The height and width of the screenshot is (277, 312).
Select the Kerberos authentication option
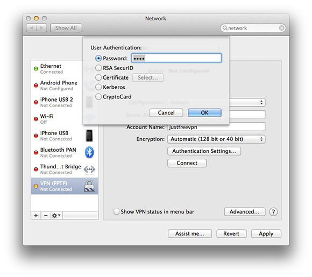click(98, 87)
